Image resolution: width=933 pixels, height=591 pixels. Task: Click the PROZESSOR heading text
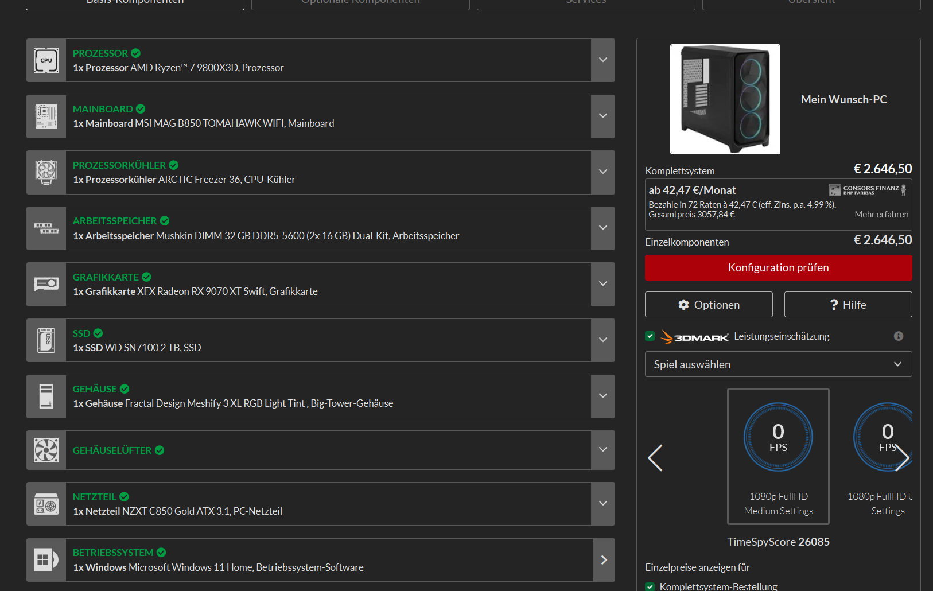point(100,53)
